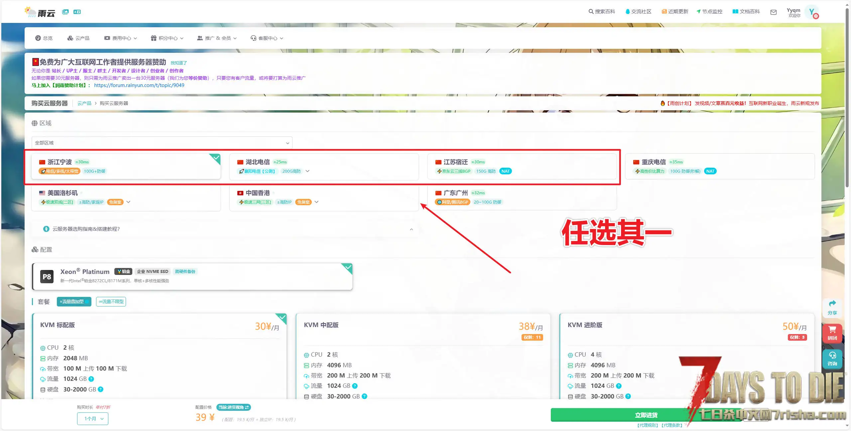The height and width of the screenshot is (431, 851).
Task: Click the NAT badge on 江苏宿迁
Action: pos(506,171)
